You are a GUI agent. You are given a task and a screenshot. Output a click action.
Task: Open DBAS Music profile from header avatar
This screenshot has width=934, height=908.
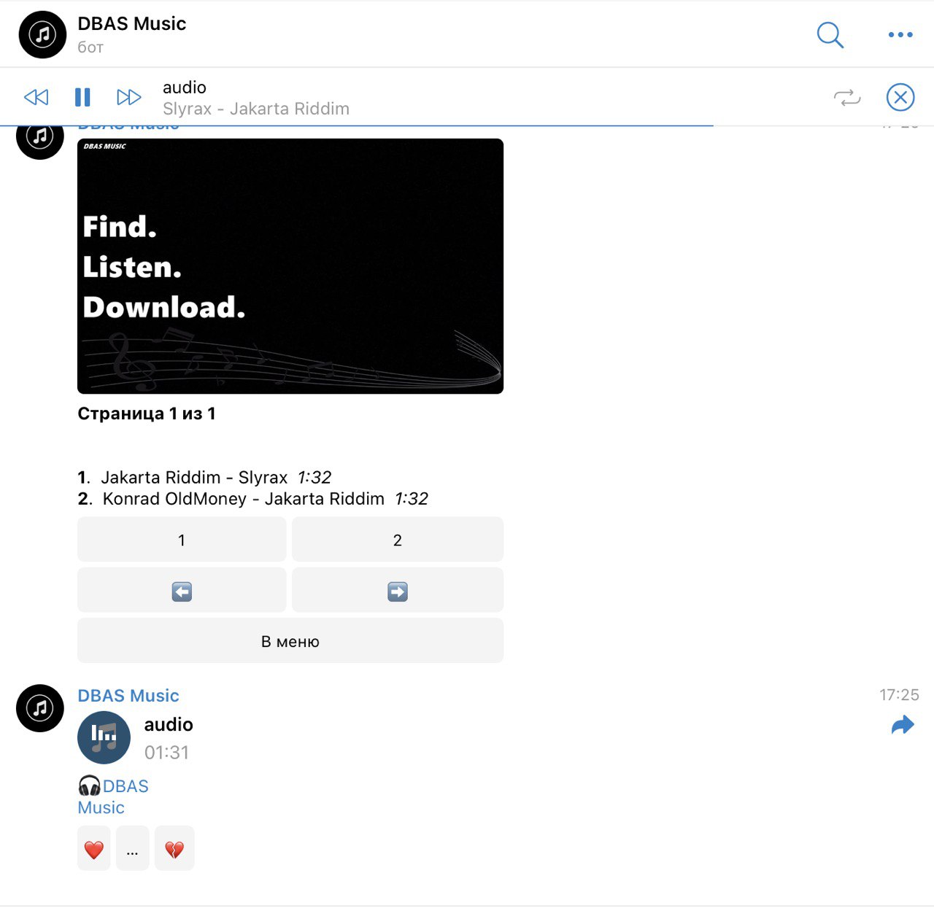(x=42, y=34)
